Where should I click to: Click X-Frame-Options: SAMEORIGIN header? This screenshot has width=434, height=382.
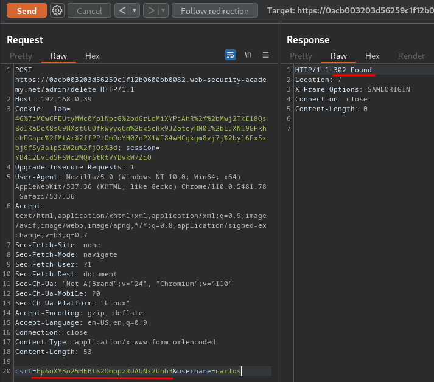click(x=352, y=89)
